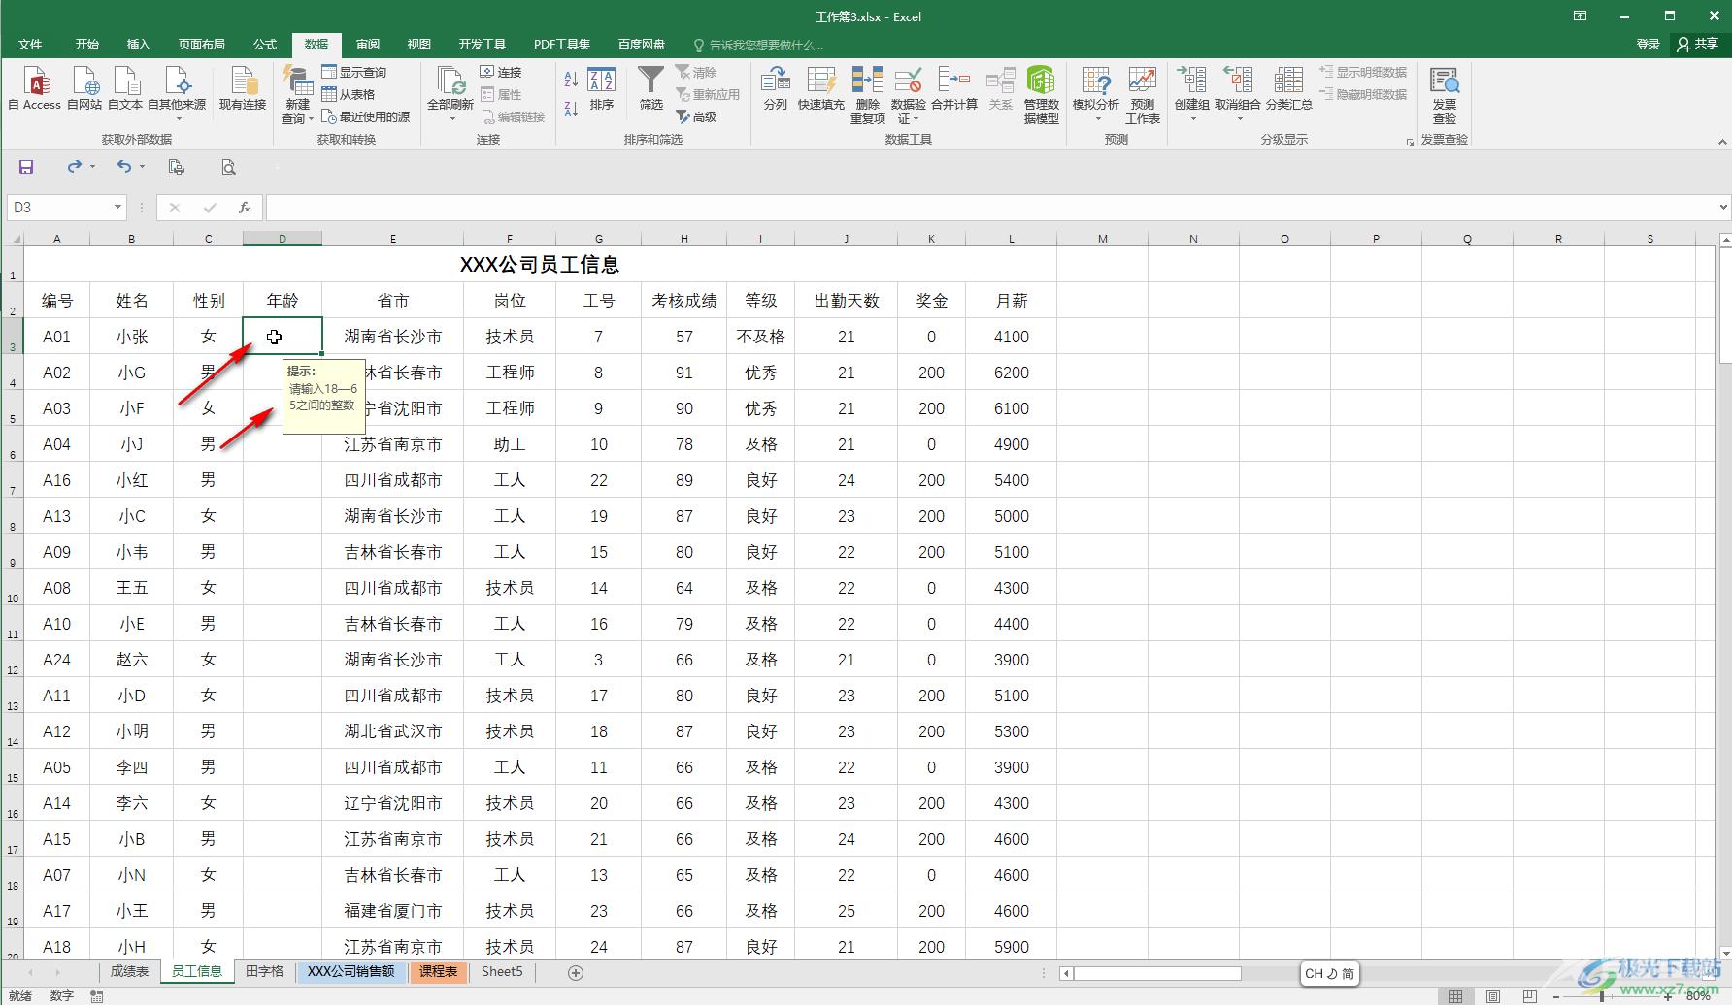1732x1005 pixels.
Task: Switch to the Home (开始) tab
Action: pos(87,45)
